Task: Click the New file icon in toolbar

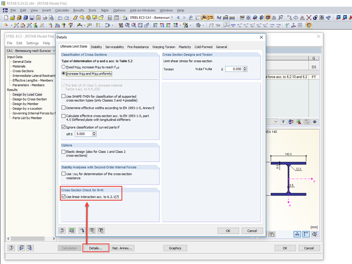Action: click(6, 18)
